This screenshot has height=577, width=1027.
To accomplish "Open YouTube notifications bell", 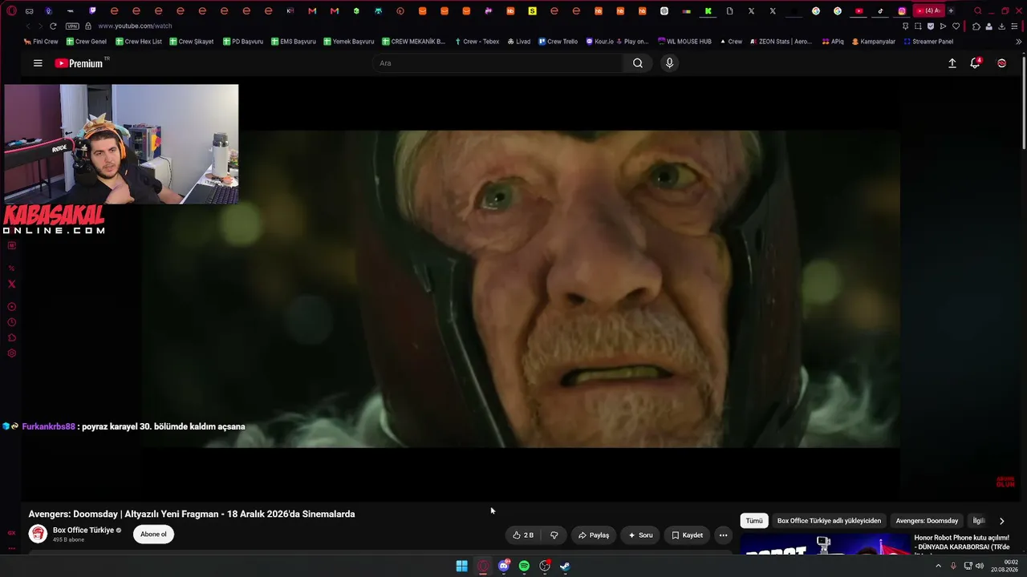I will tap(975, 63).
